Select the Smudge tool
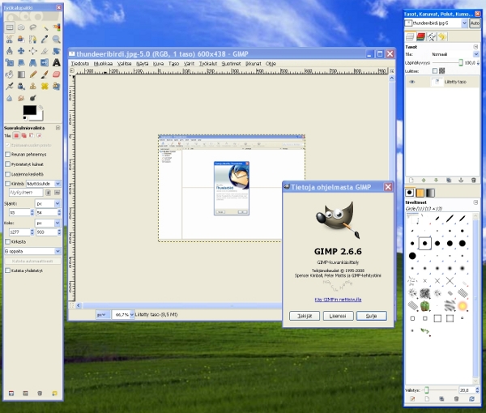 [21, 98]
